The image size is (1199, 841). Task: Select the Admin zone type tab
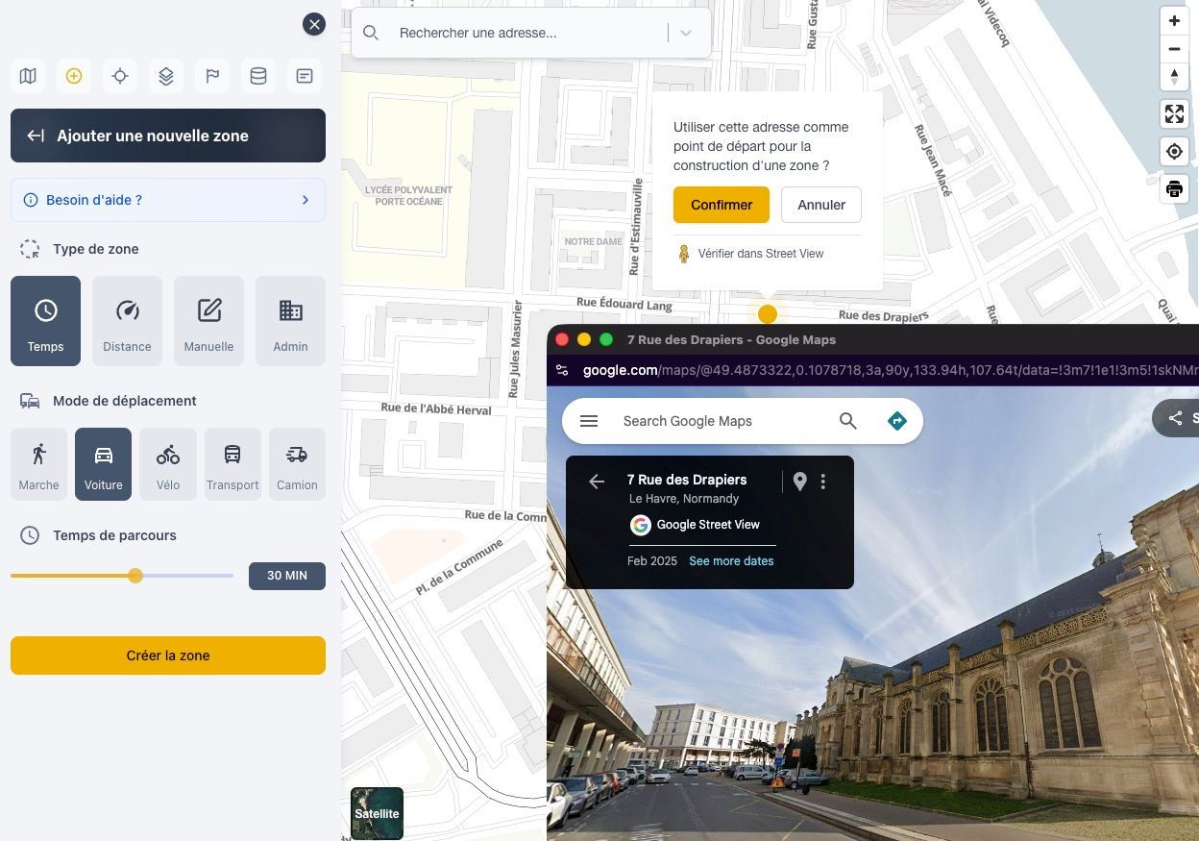tap(290, 321)
